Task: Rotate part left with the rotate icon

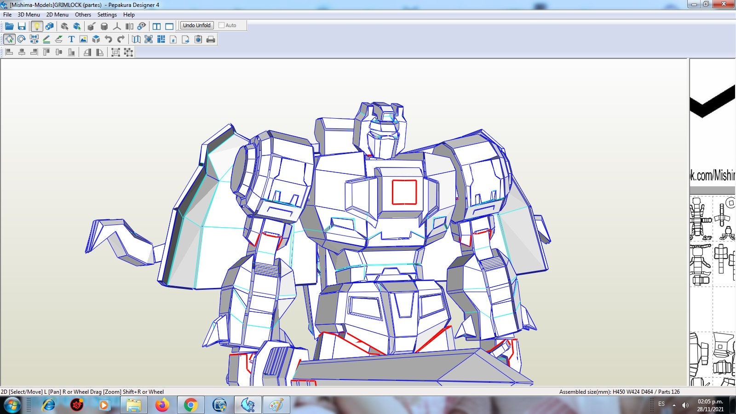Action: [86, 52]
